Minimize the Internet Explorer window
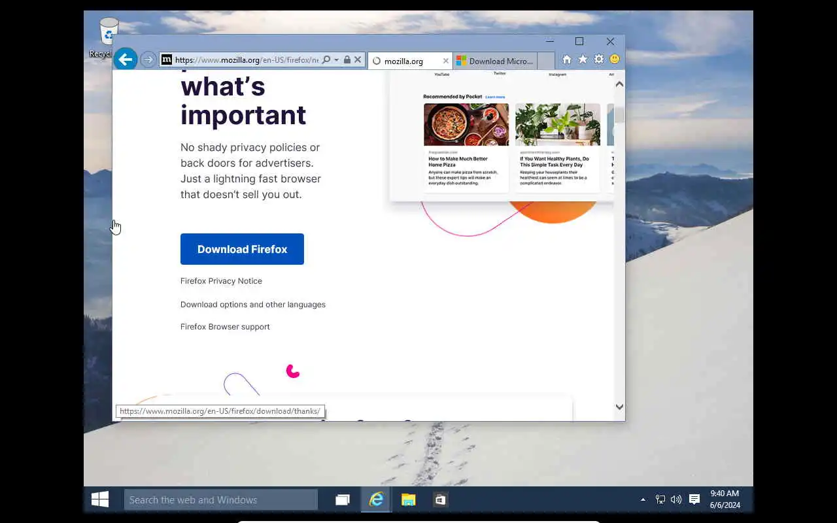The image size is (837, 523). tap(550, 41)
